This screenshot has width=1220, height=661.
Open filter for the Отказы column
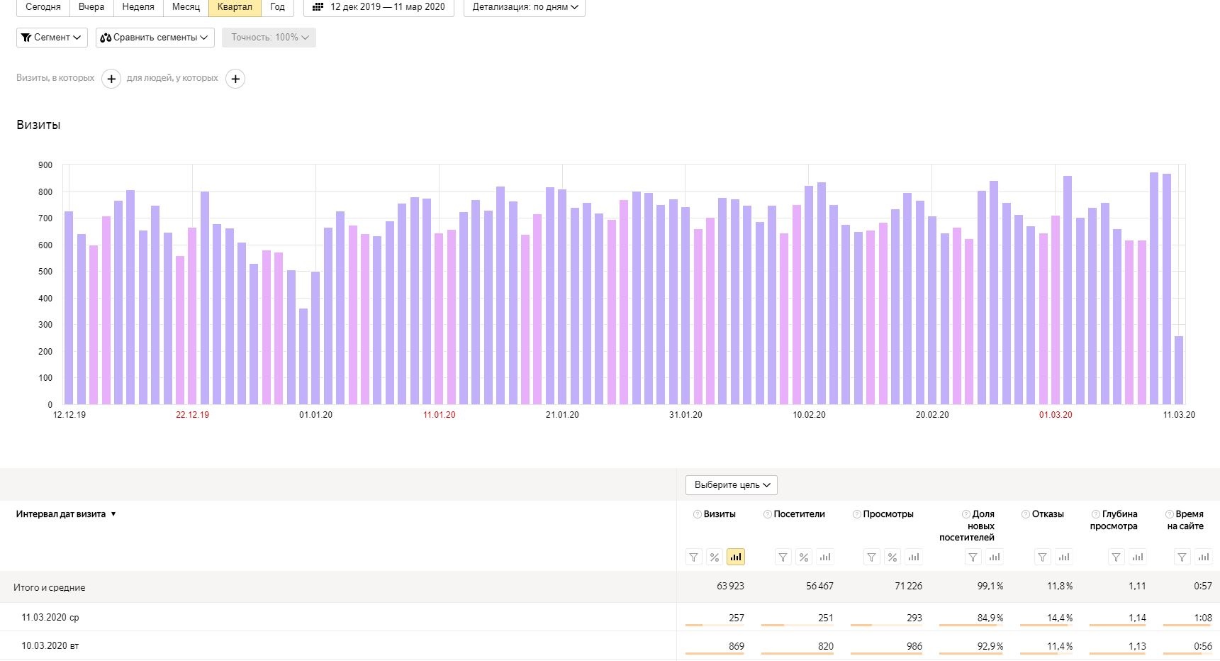[1042, 557]
